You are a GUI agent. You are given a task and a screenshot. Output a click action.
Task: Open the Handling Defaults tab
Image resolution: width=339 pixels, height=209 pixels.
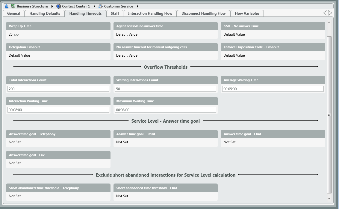pyautogui.click(x=45, y=13)
